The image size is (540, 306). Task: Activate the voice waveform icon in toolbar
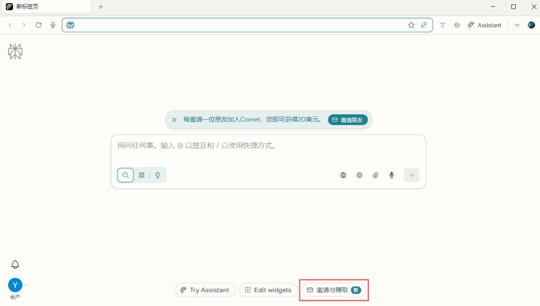pos(457,25)
